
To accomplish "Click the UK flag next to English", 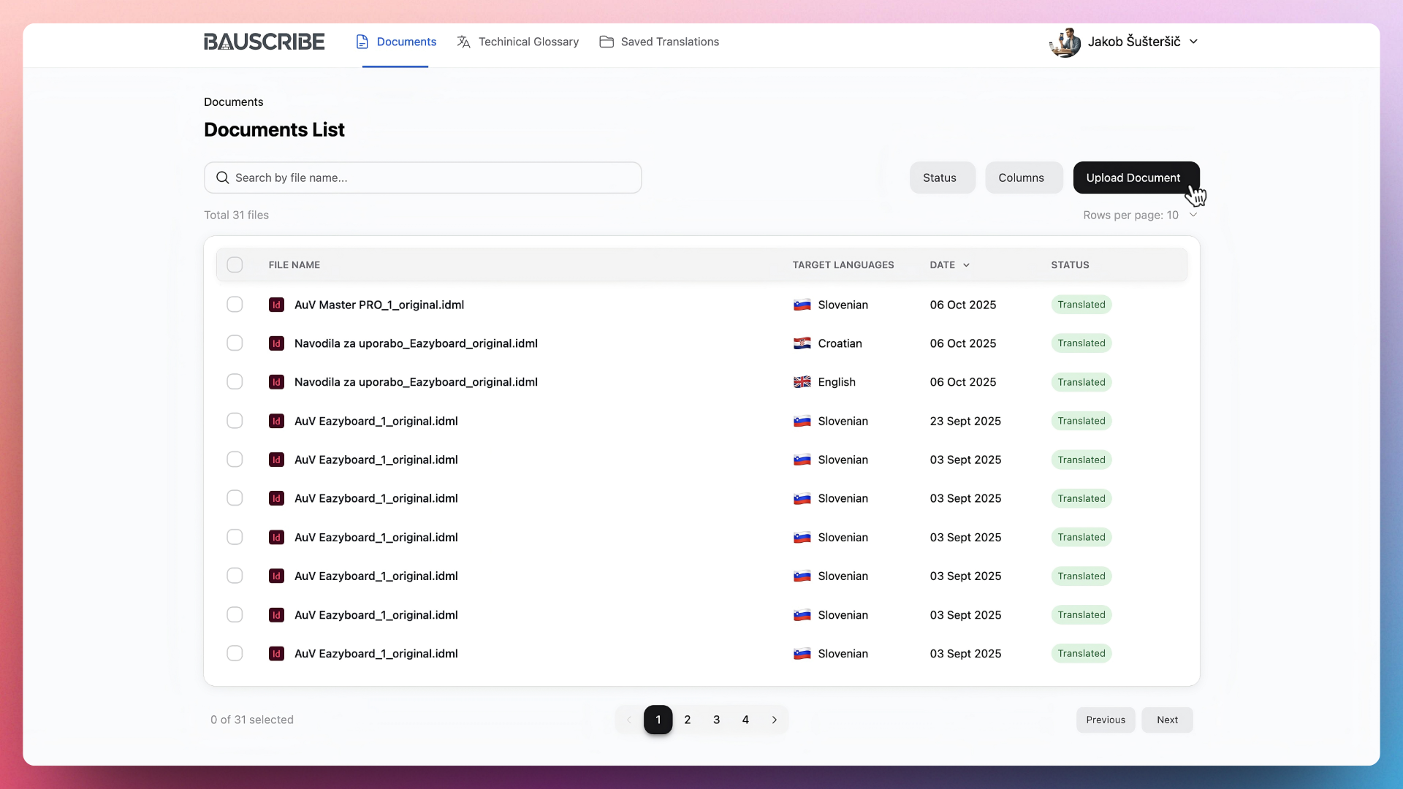I will pyautogui.click(x=802, y=382).
